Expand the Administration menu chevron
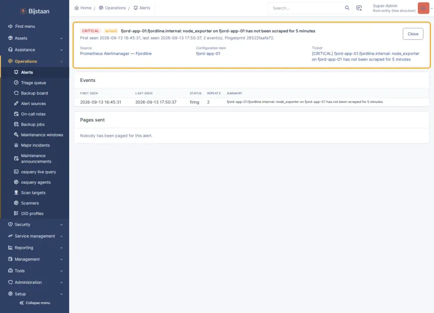The image size is (434, 313). tap(62, 283)
